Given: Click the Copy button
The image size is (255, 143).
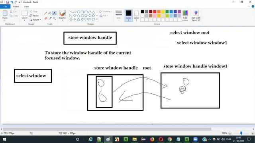Looking at the screenshot, I should 14,16.
